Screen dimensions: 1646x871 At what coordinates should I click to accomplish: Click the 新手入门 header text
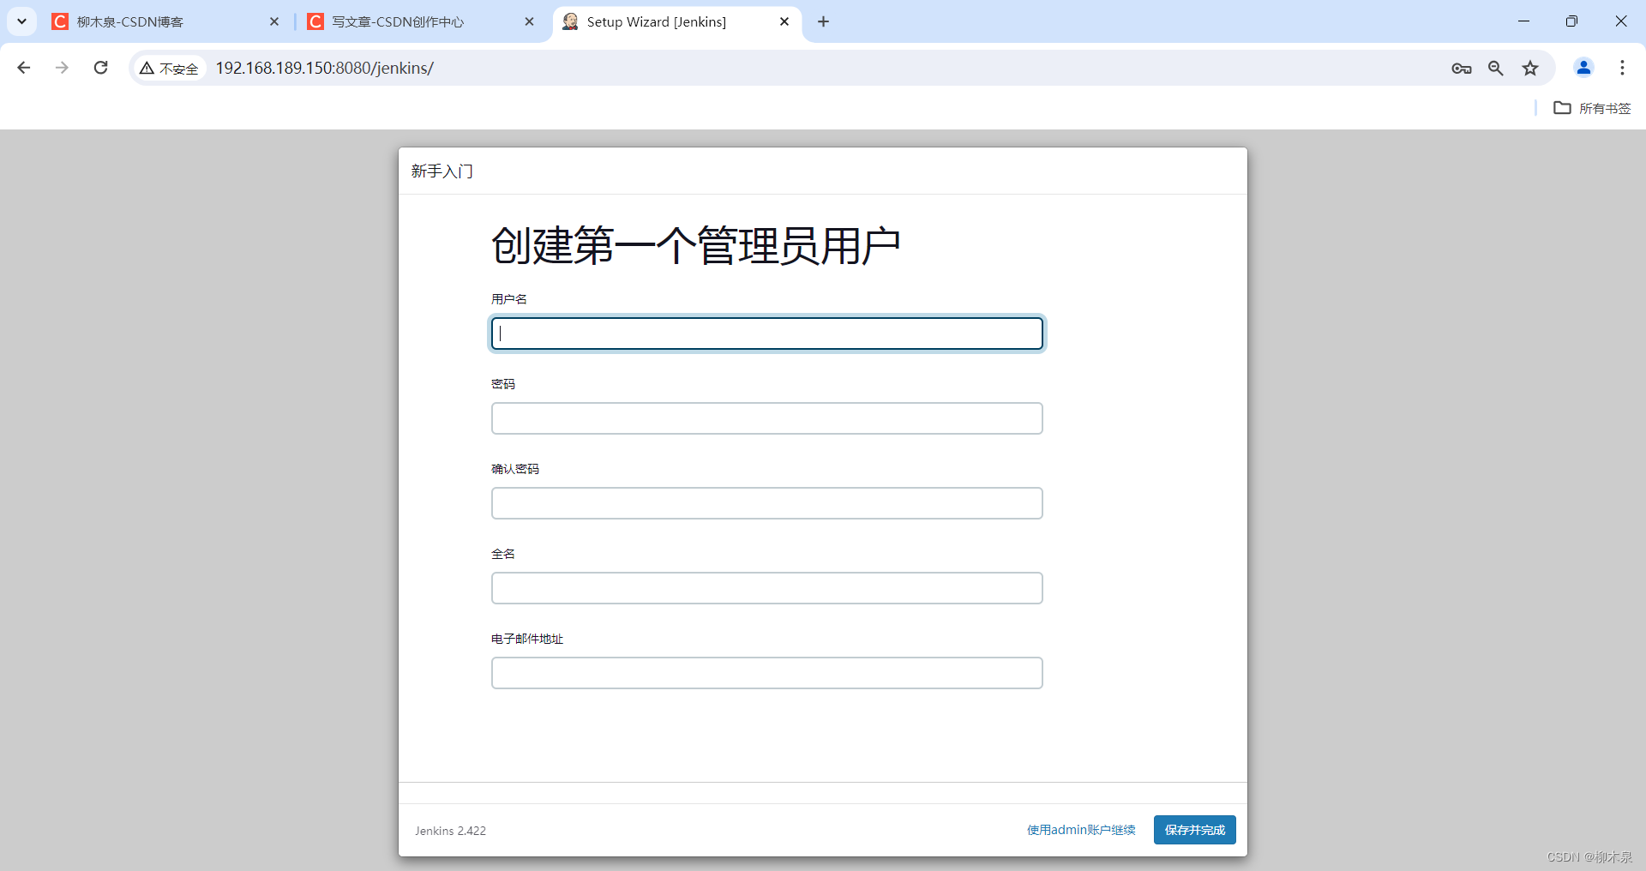pos(442,171)
